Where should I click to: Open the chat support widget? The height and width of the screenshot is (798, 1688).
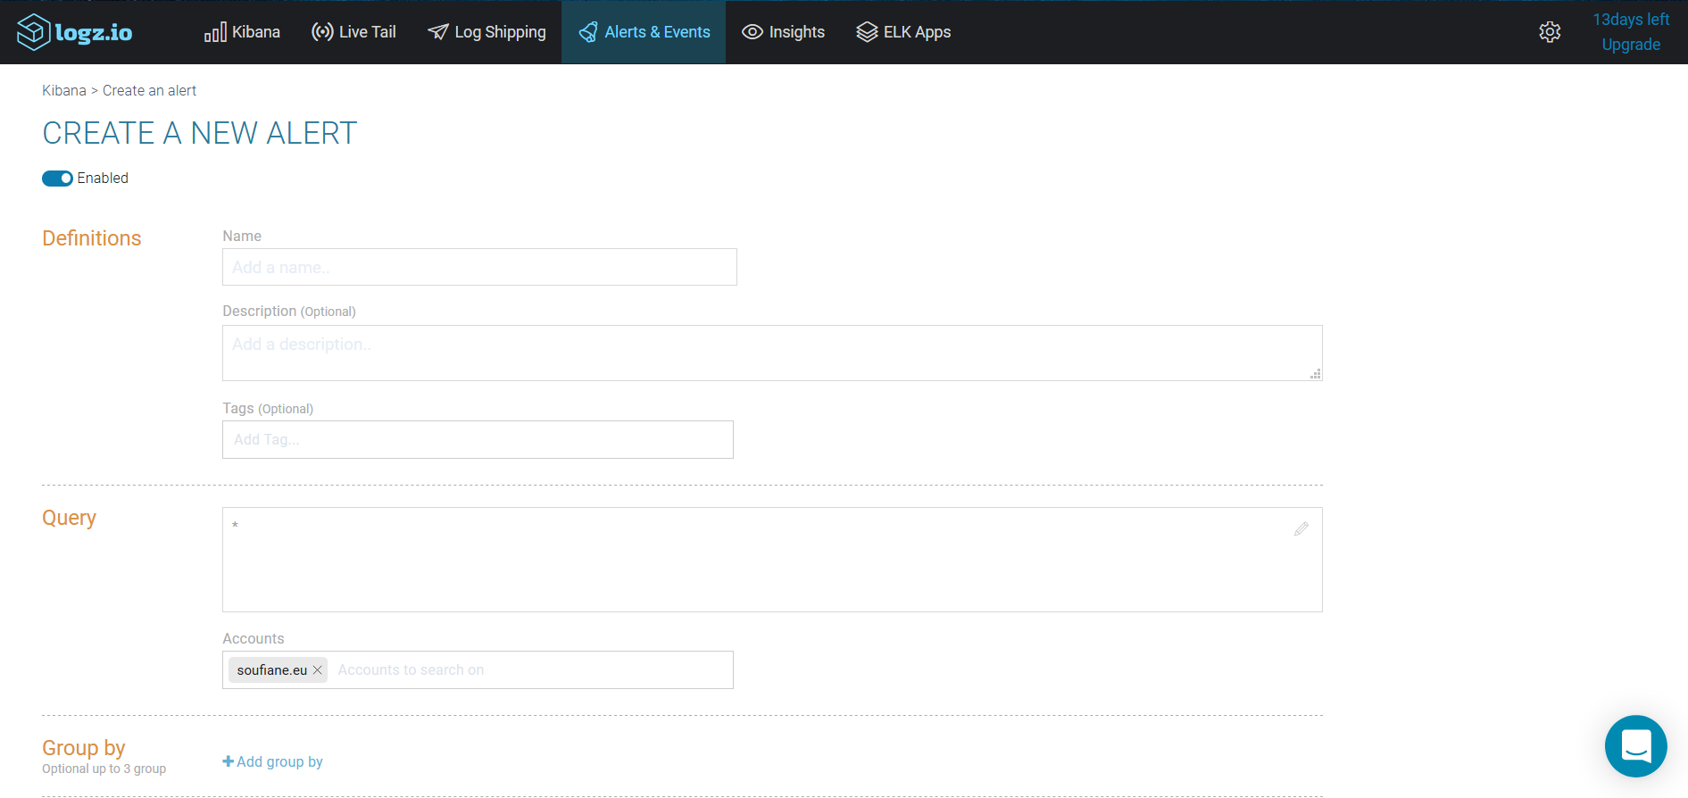pyautogui.click(x=1635, y=746)
